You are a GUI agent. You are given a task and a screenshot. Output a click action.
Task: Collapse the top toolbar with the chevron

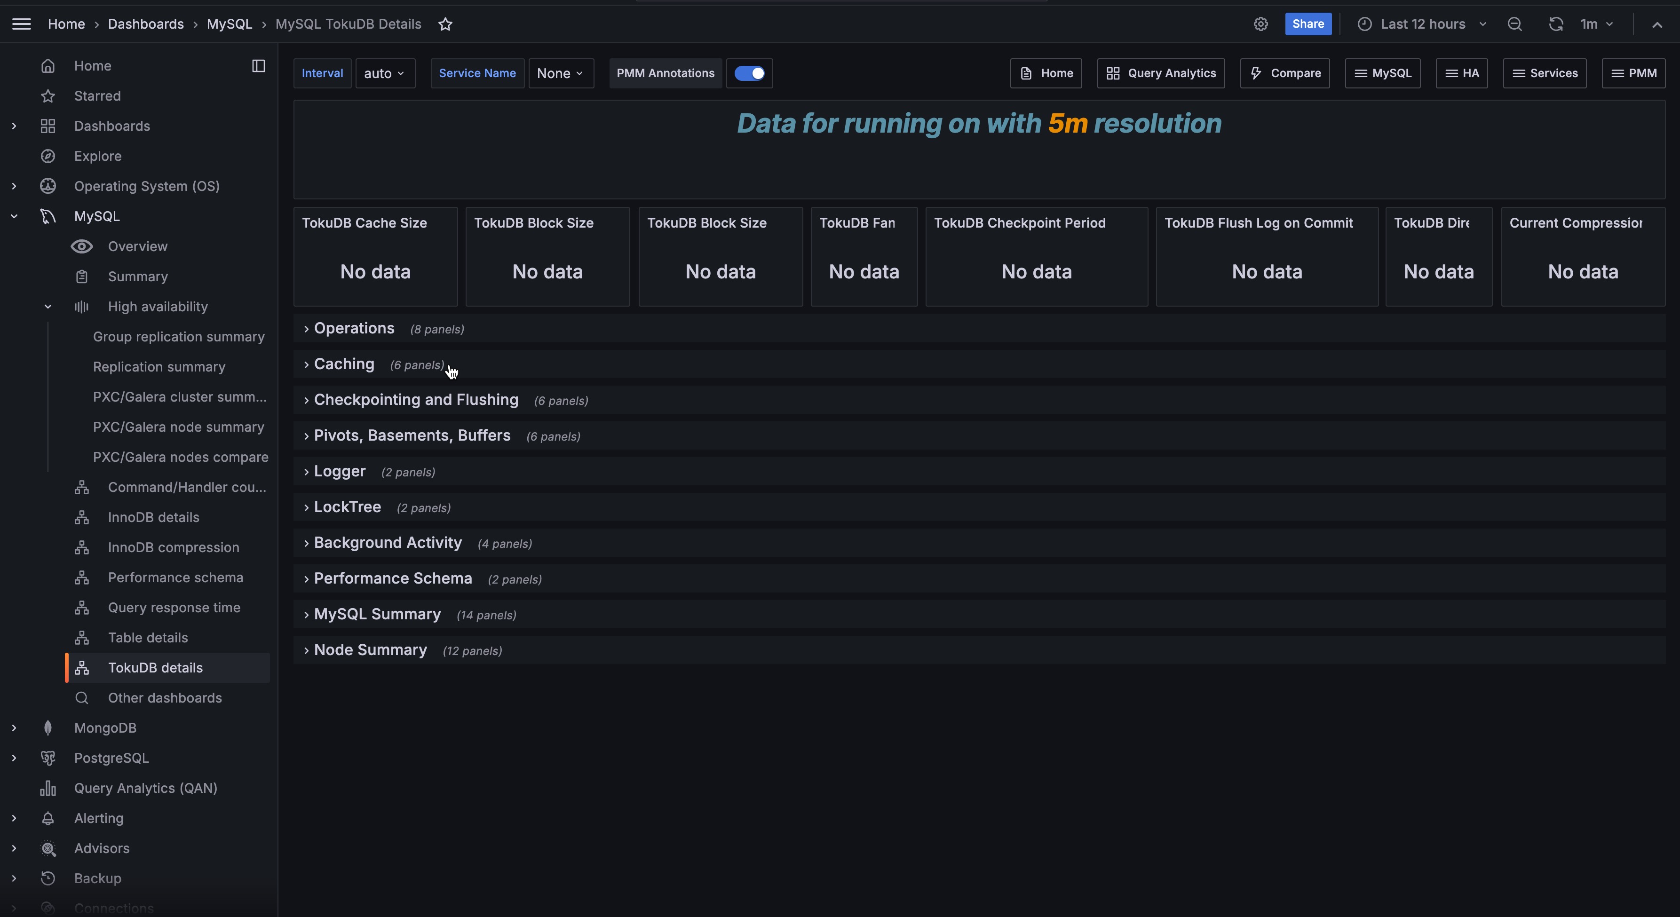(x=1656, y=24)
